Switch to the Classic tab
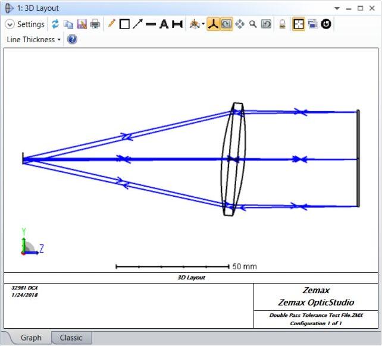382x346 pixels. click(71, 338)
